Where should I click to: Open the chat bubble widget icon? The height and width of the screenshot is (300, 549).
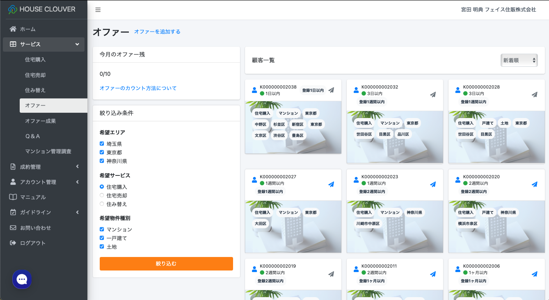coord(22,280)
